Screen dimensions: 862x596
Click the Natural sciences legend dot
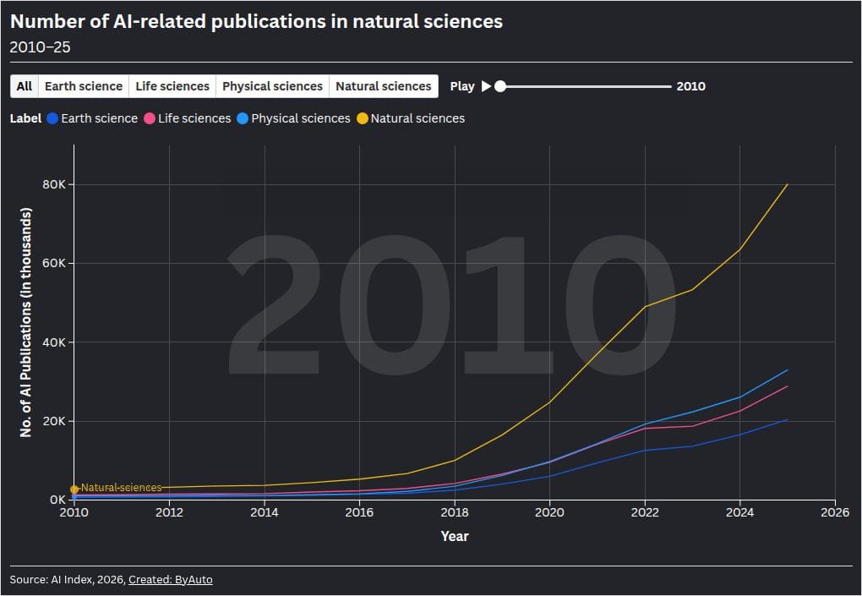363,118
